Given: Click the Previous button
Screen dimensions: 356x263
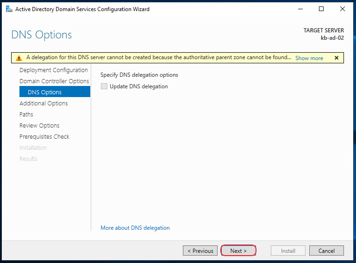Looking at the screenshot, I should coord(200,251).
